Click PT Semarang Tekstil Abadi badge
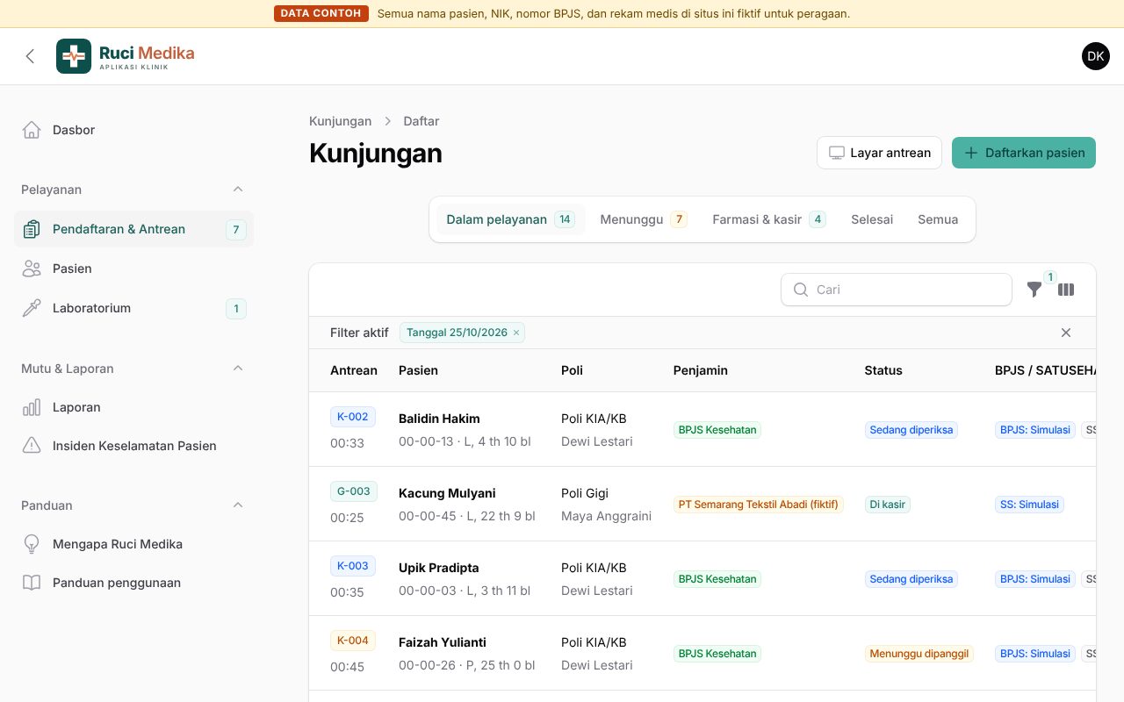Image resolution: width=1124 pixels, height=702 pixels. tap(759, 505)
